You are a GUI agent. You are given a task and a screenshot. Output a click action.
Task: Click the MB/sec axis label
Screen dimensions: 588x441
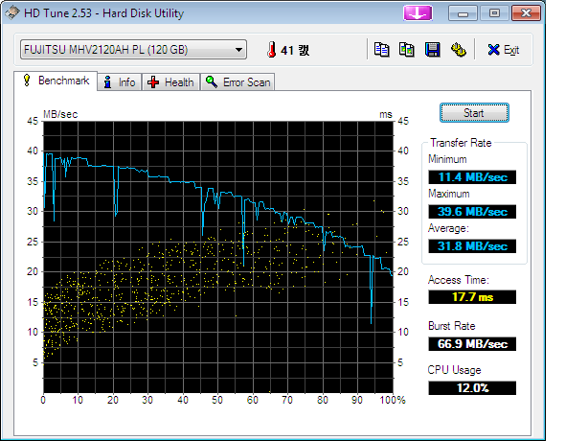60,114
